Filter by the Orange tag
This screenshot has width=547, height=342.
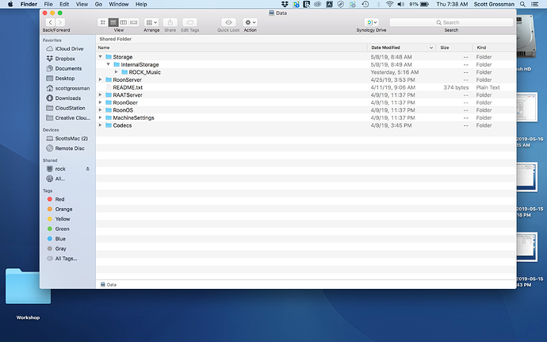click(x=63, y=209)
